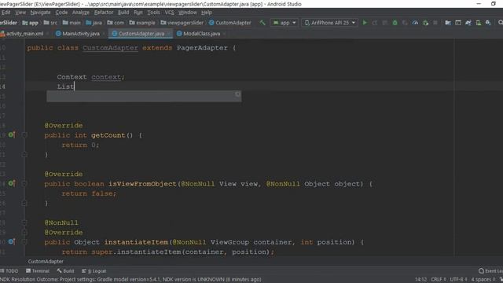Switch to ModalClass.java tab

tap(201, 34)
